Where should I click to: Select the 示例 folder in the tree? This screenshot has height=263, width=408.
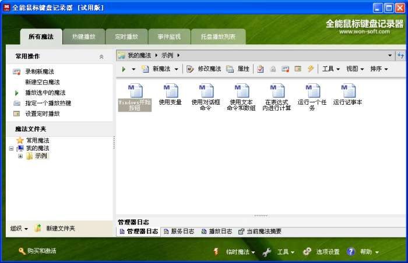(x=41, y=156)
